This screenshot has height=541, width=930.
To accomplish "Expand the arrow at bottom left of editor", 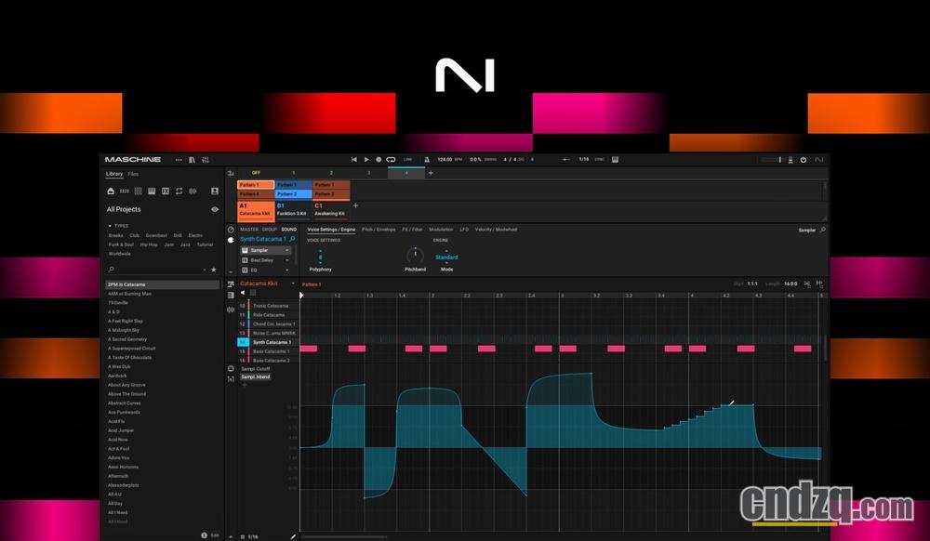I will [x=231, y=537].
